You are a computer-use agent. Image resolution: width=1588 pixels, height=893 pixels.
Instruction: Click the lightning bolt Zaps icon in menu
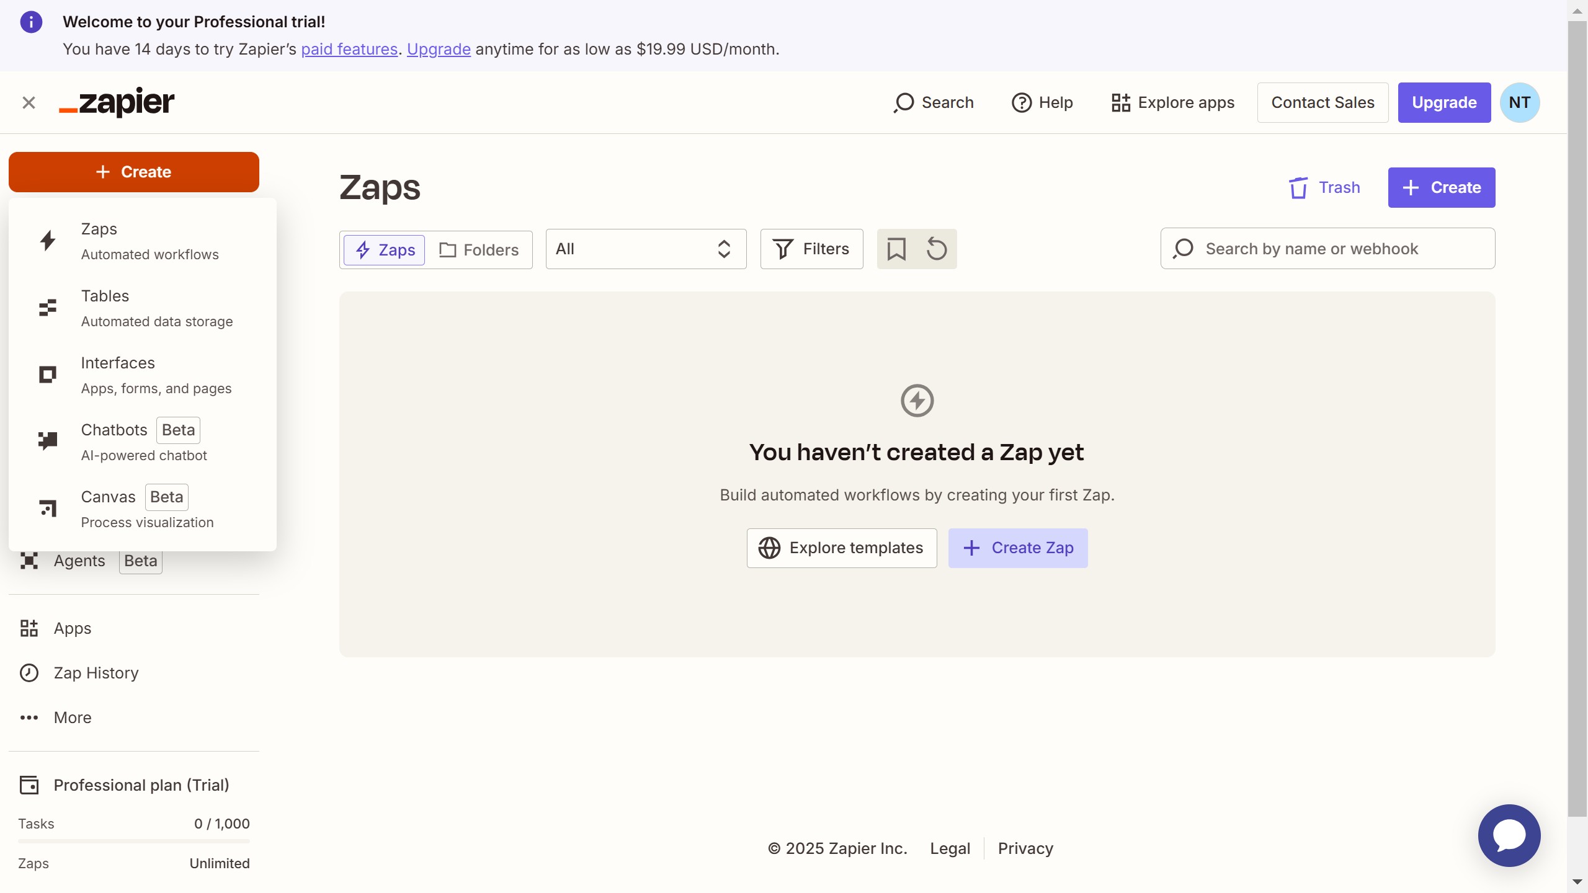pos(48,241)
